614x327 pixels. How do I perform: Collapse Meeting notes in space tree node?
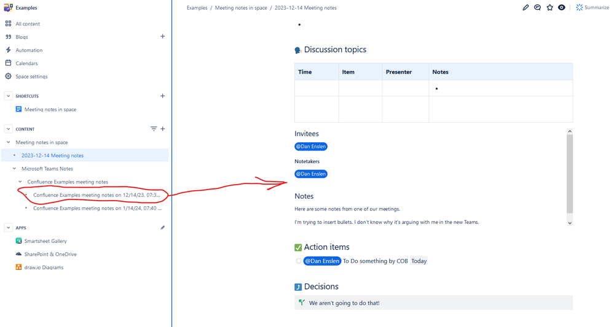point(9,142)
